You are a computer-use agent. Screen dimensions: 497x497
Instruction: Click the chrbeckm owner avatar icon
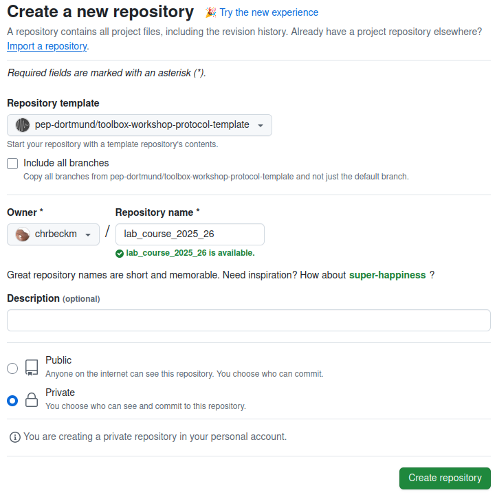[x=23, y=234]
